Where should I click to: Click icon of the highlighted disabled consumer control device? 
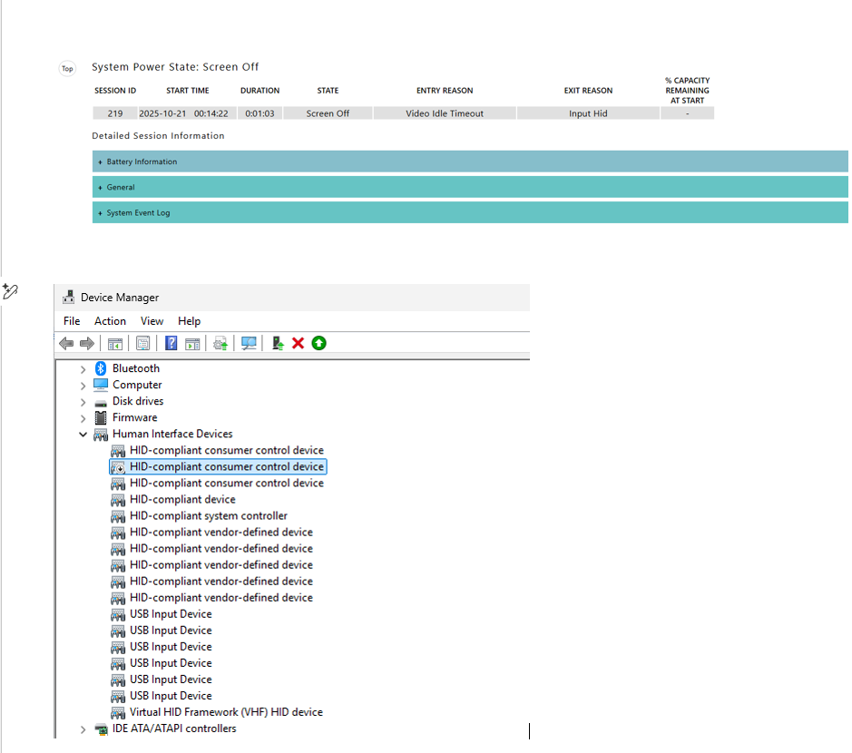[118, 467]
